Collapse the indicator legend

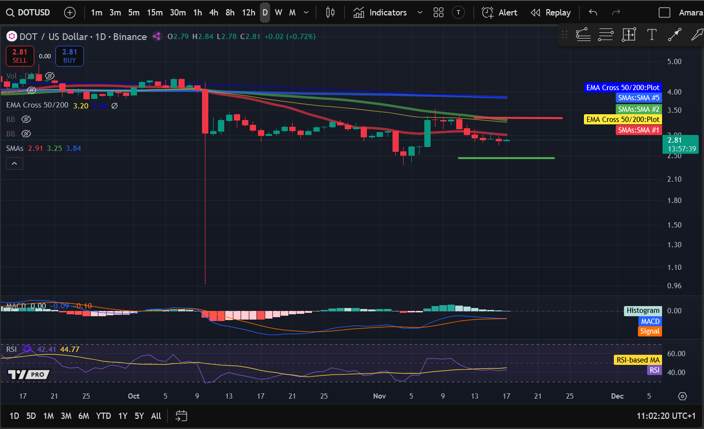(x=14, y=164)
